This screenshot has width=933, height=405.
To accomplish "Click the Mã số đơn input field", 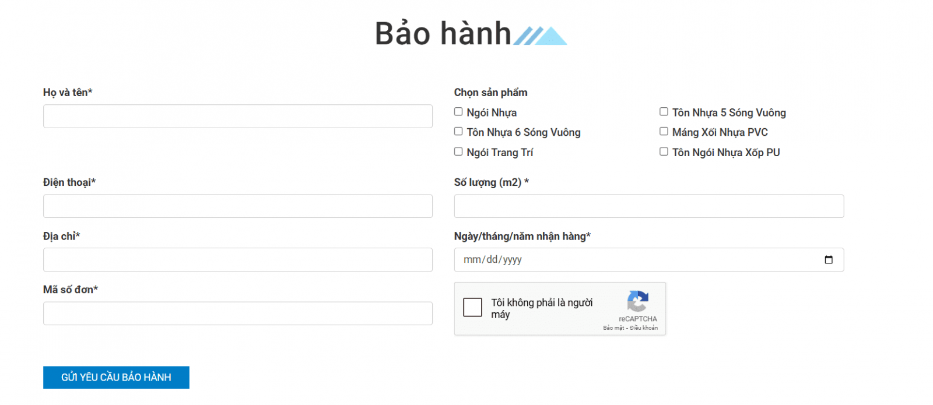I will point(238,313).
